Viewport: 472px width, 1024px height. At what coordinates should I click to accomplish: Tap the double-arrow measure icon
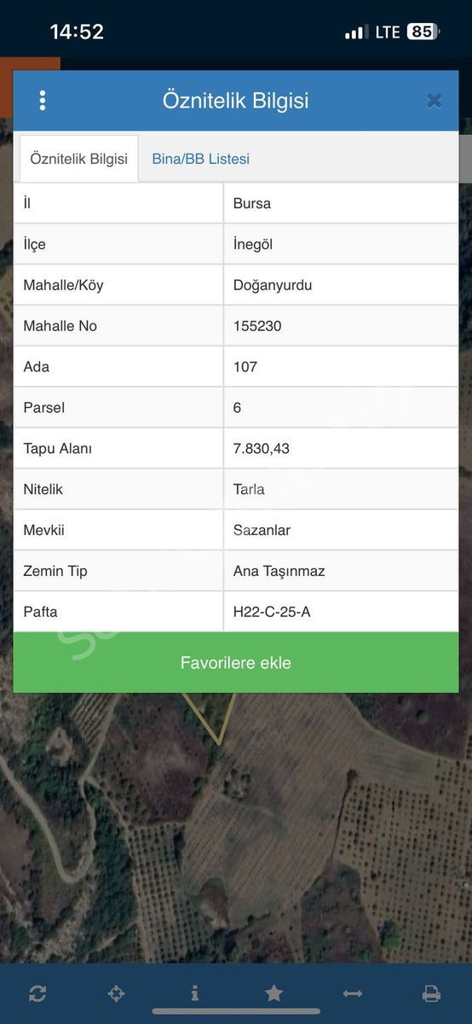pyautogui.click(x=353, y=993)
